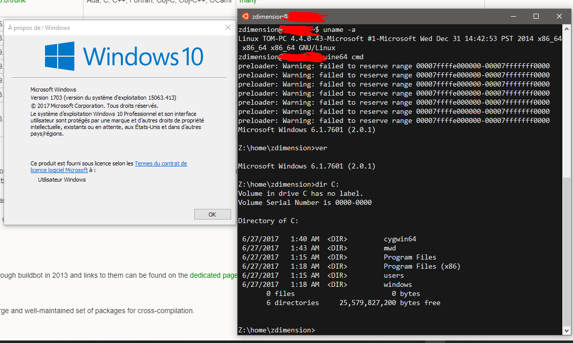Dismiss the About Windows dialog with its X

coord(228,27)
